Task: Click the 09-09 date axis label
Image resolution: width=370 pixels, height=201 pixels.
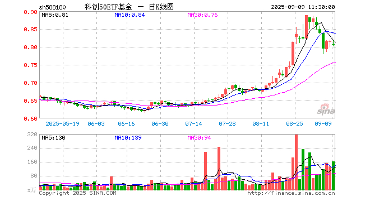Action: [x=323, y=123]
